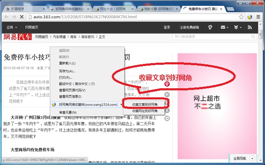Click the 网上超市 pink advertisement banner
Screen dimensions: 265x165
pos(217,106)
